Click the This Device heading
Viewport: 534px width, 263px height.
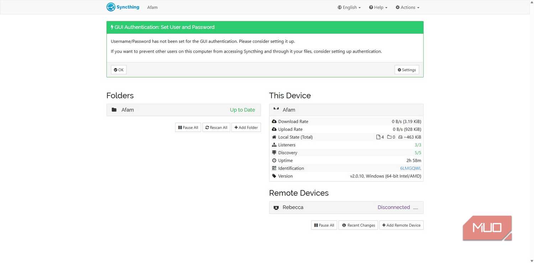tap(290, 96)
